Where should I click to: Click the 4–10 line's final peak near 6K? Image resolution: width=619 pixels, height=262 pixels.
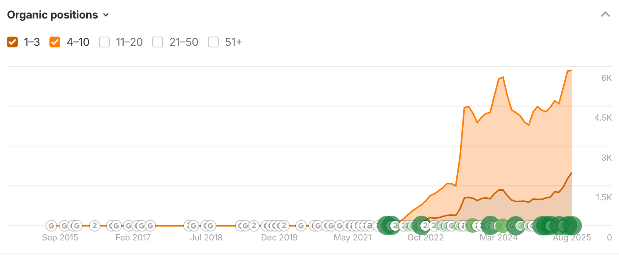pyautogui.click(x=571, y=71)
